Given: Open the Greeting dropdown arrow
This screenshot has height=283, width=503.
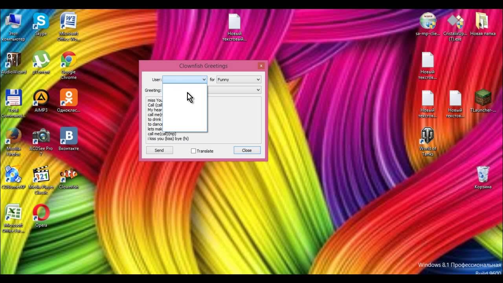Looking at the screenshot, I should [x=258, y=90].
